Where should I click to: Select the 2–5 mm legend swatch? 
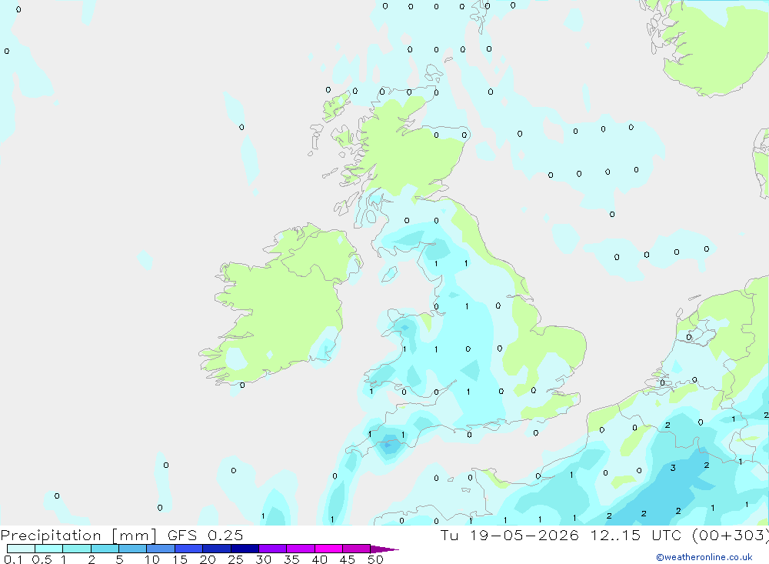coord(105,549)
